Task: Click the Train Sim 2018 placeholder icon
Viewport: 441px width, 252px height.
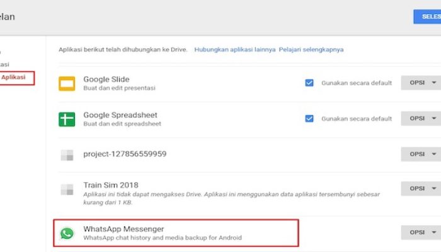Action: point(67,189)
